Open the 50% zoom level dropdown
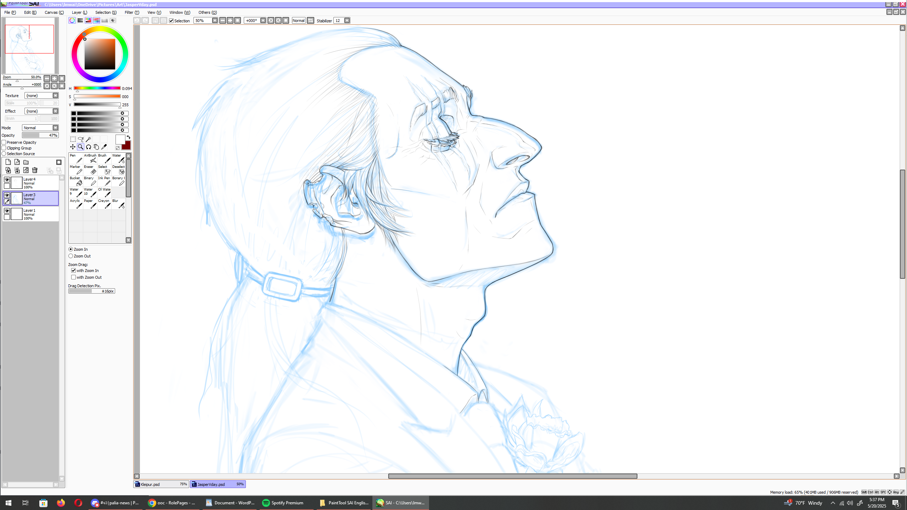The height and width of the screenshot is (510, 907). point(215,21)
